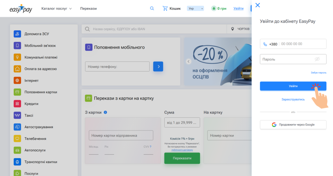Select the Мобільний зв'язок icon
333x176 pixels.
[18, 46]
